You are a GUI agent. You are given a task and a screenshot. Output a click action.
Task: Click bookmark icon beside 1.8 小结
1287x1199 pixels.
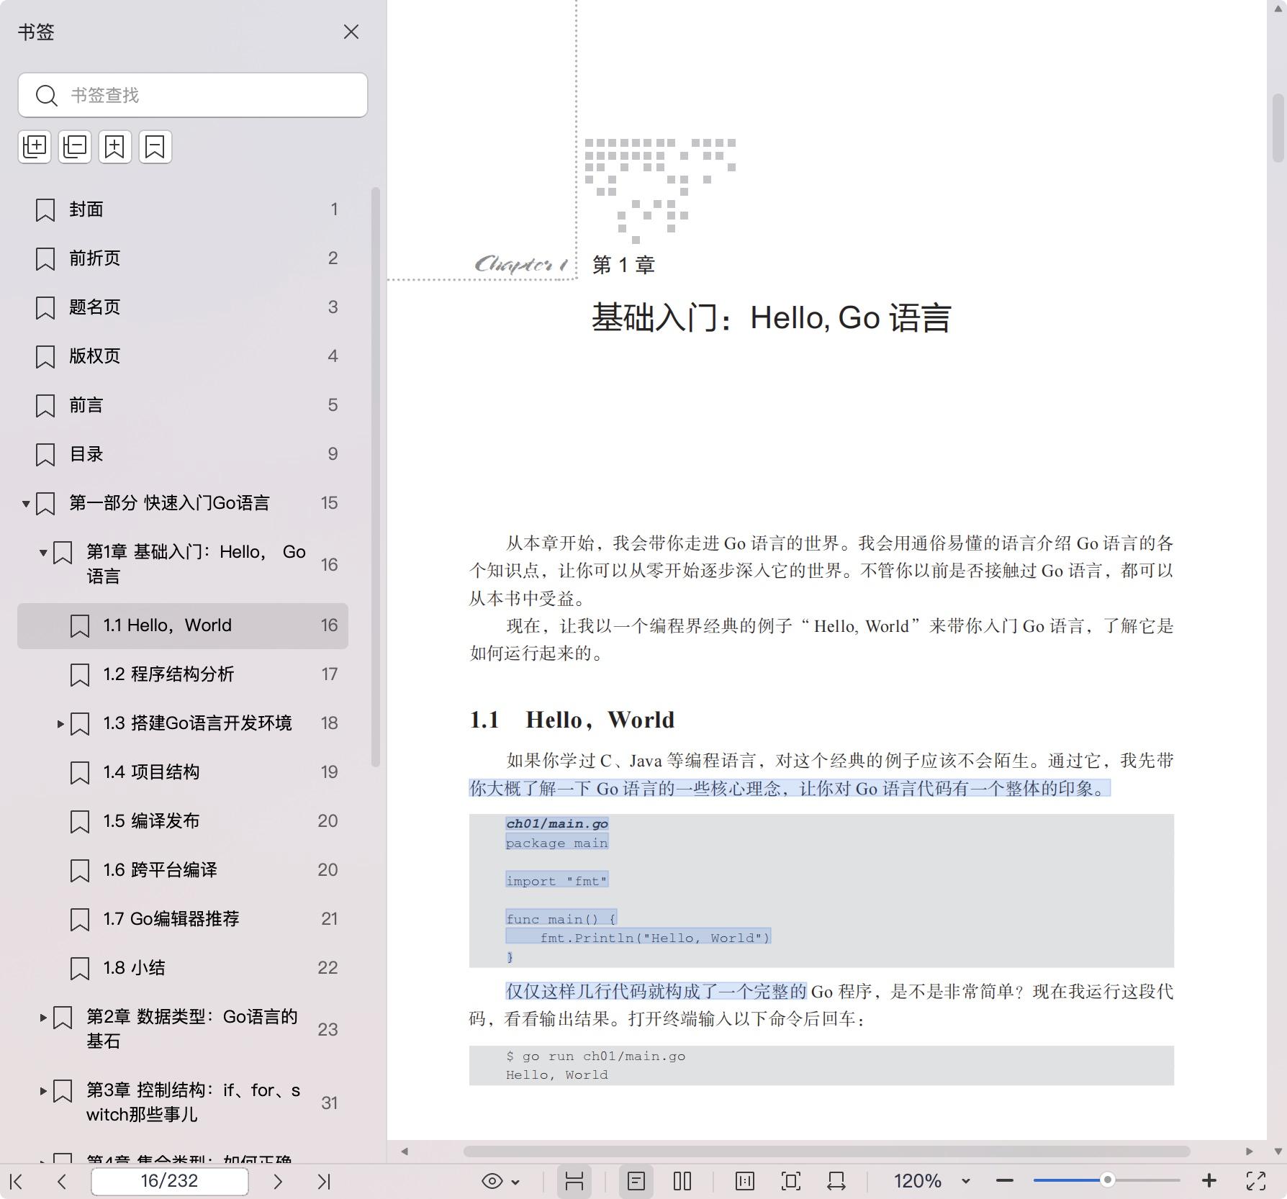click(x=80, y=969)
